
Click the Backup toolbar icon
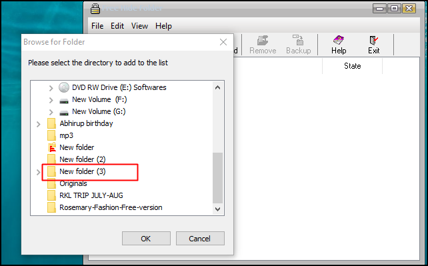(299, 40)
